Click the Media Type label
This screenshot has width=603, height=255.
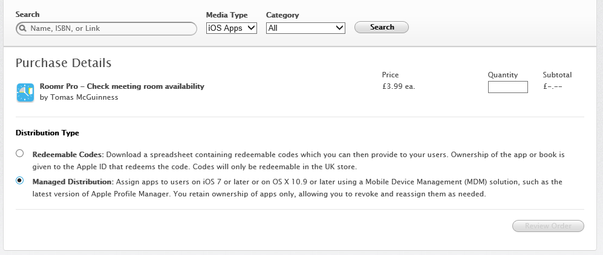(x=227, y=15)
